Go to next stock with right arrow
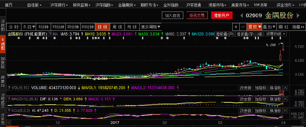 click(298, 15)
